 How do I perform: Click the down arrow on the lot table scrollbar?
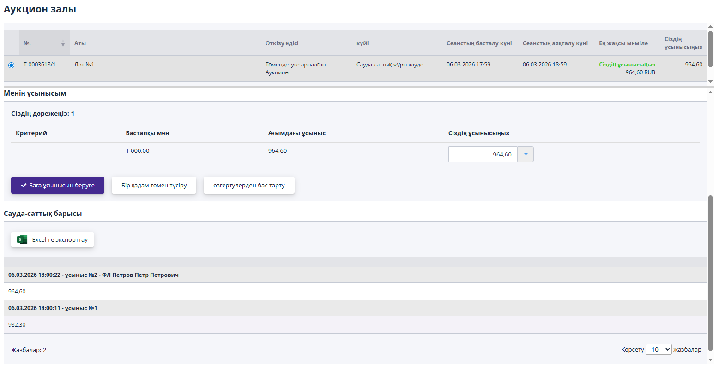click(x=710, y=81)
